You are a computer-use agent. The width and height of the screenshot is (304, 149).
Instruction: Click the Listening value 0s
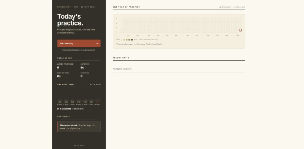point(82,68)
